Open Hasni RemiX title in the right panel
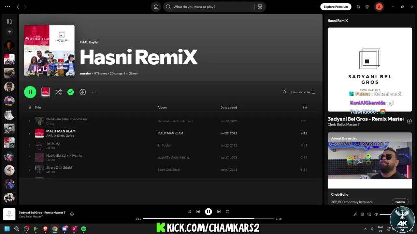This screenshot has height=234, width=417. [338, 21]
